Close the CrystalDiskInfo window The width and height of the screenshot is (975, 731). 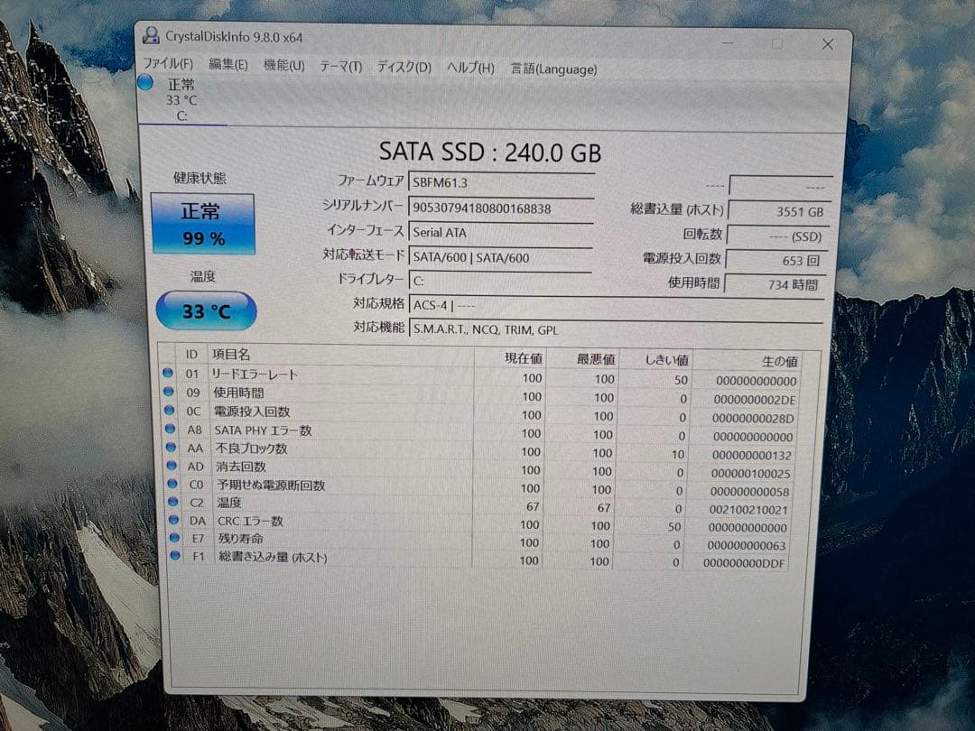click(x=828, y=44)
